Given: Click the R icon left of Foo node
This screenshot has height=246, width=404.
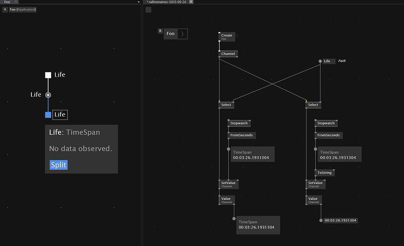Looking at the screenshot, I should pyautogui.click(x=160, y=31).
